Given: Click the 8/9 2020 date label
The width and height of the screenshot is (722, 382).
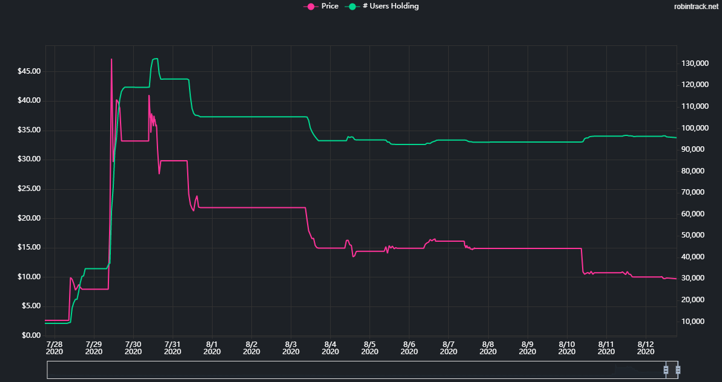Looking at the screenshot, I should (527, 348).
